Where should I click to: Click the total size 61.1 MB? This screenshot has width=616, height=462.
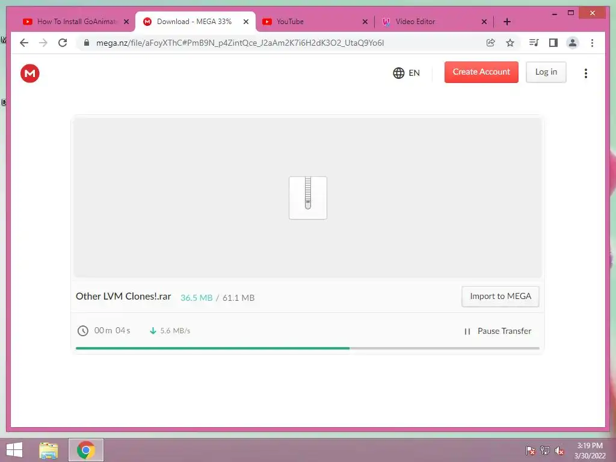pos(238,298)
